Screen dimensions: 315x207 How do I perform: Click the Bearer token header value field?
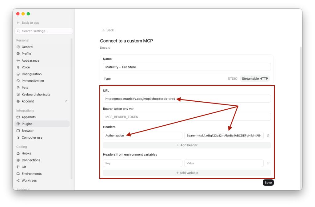(x=224, y=136)
